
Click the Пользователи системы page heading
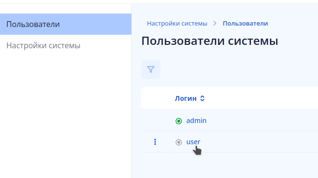[x=210, y=41]
